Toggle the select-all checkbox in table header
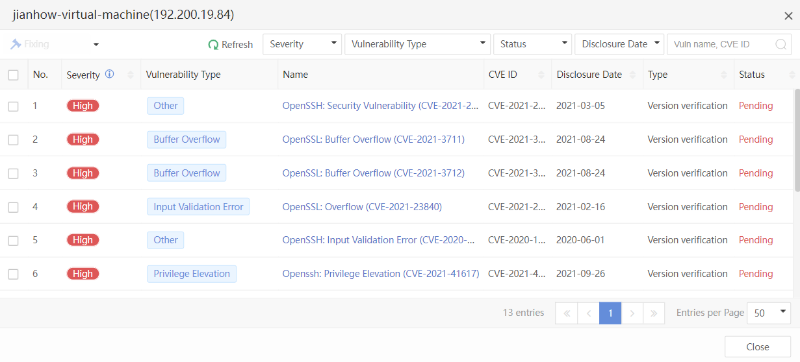 pos(13,75)
